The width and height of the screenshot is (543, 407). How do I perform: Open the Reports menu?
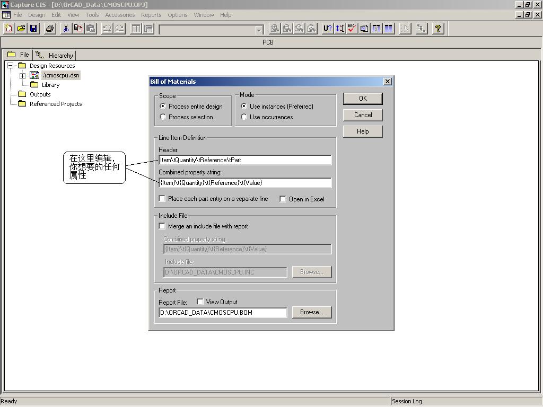151,15
